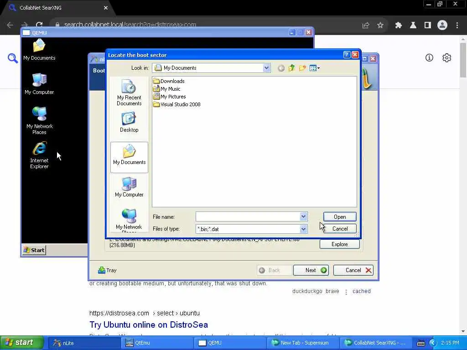Open Try Ubuntu online on DistroSea result
467x350 pixels.
pyautogui.click(x=149, y=324)
